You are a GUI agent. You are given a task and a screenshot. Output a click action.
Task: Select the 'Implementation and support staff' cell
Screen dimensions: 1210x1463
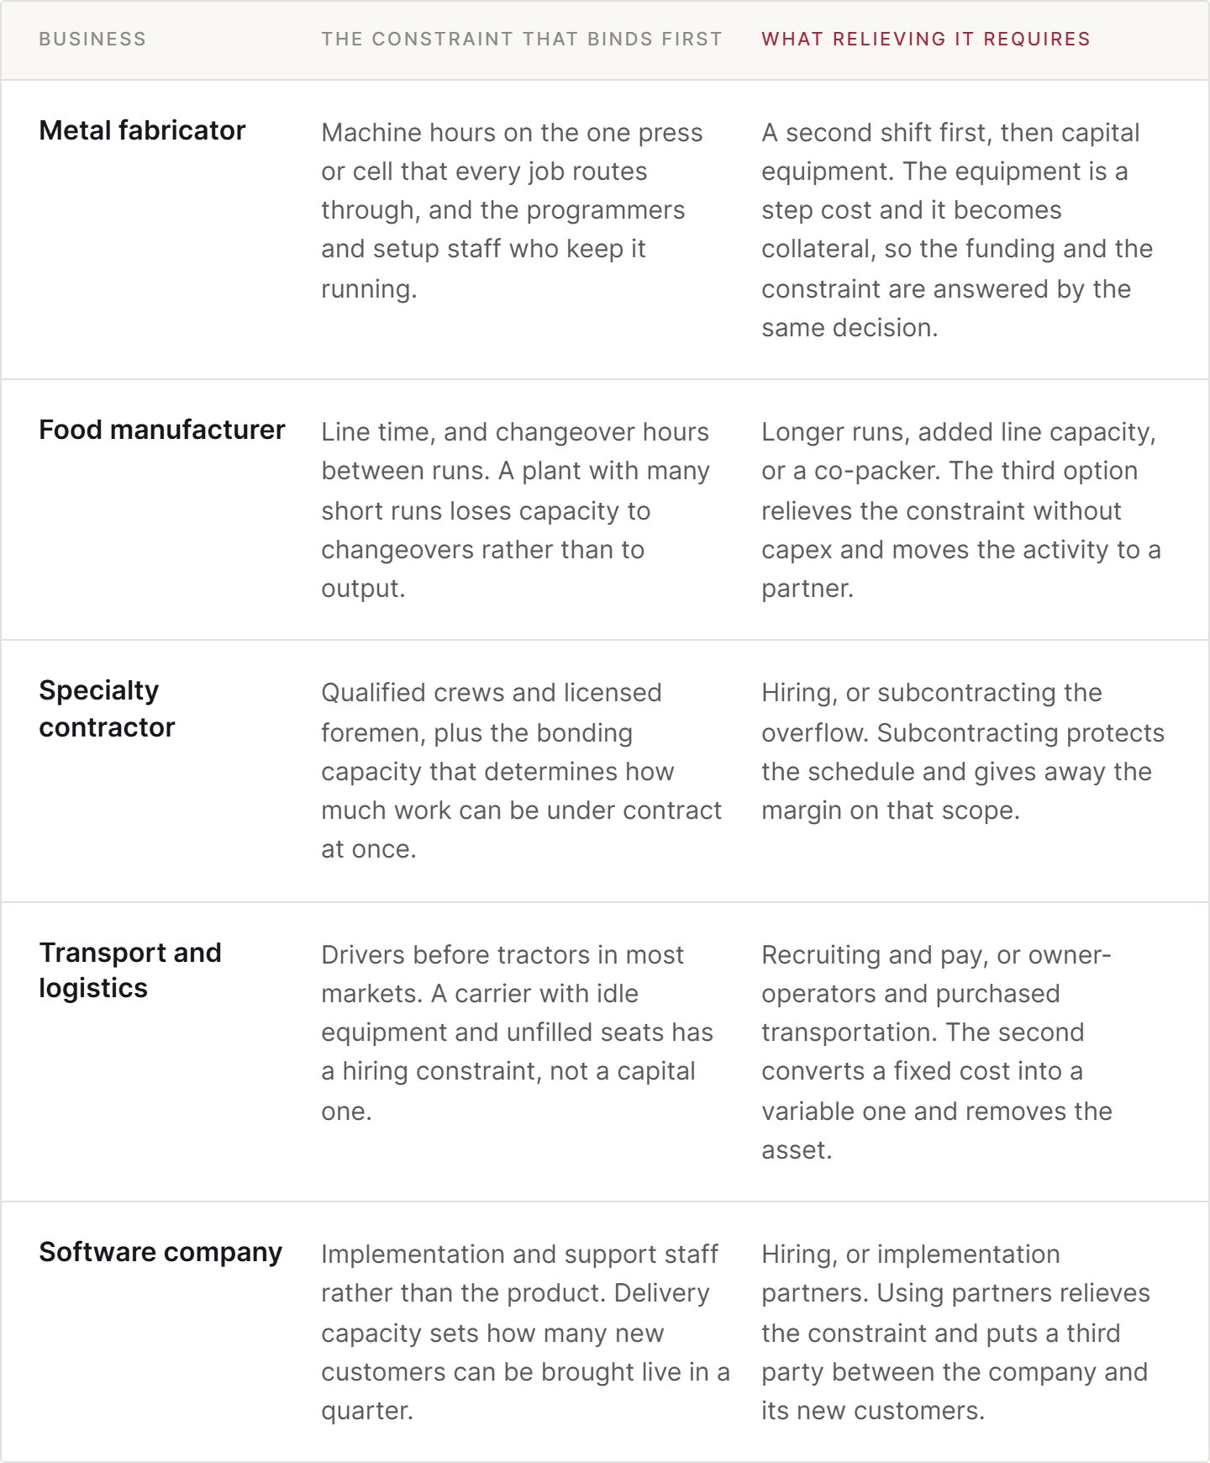[x=525, y=1332]
